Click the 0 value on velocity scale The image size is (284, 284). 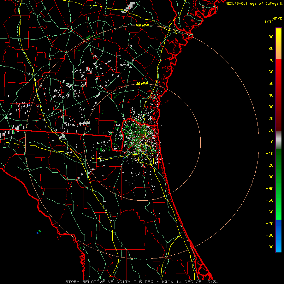coord(272,142)
